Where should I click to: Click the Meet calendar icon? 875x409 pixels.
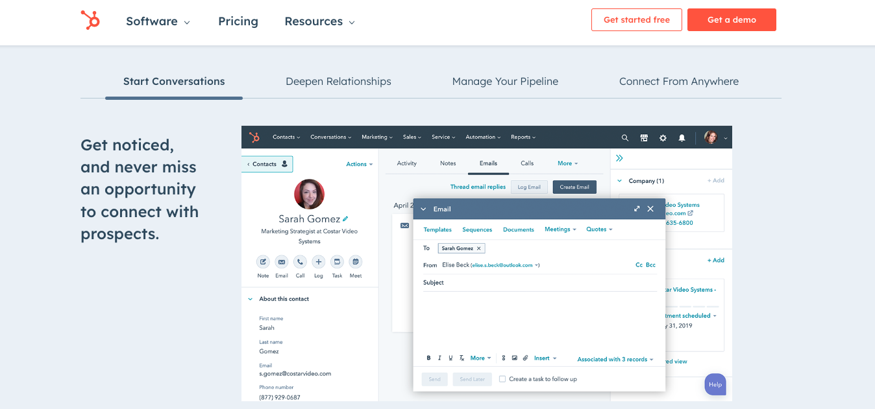[355, 262]
